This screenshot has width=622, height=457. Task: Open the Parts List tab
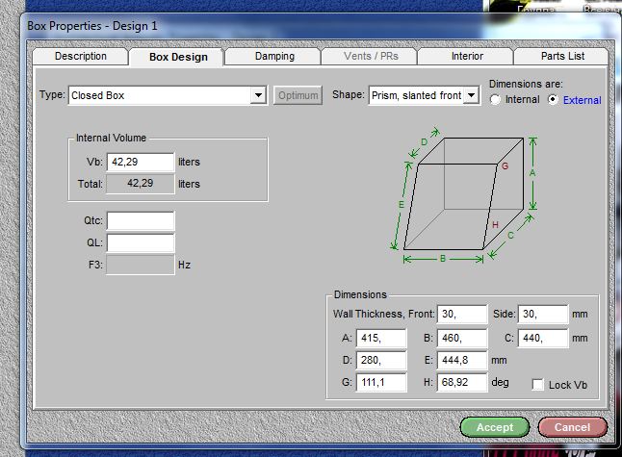(x=562, y=57)
